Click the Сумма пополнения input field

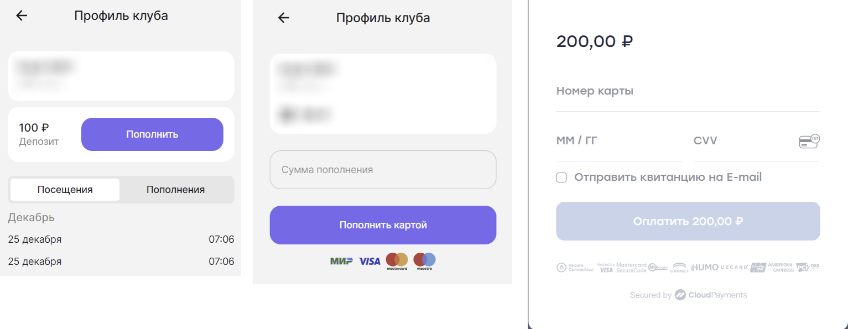tap(383, 169)
